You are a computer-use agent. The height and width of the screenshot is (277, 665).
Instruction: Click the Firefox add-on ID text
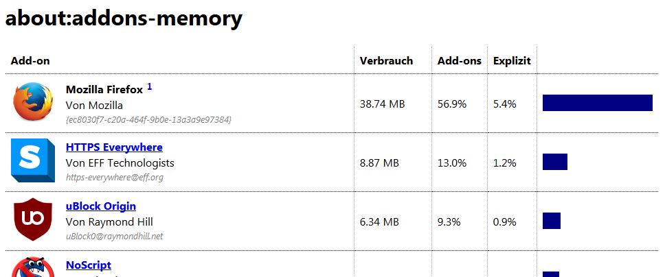[x=148, y=119]
